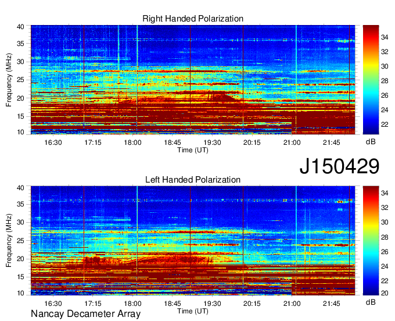The width and height of the screenshot is (395, 321).
Task: Click inside the Left Handed Polarization spectrogram
Action: (193, 241)
